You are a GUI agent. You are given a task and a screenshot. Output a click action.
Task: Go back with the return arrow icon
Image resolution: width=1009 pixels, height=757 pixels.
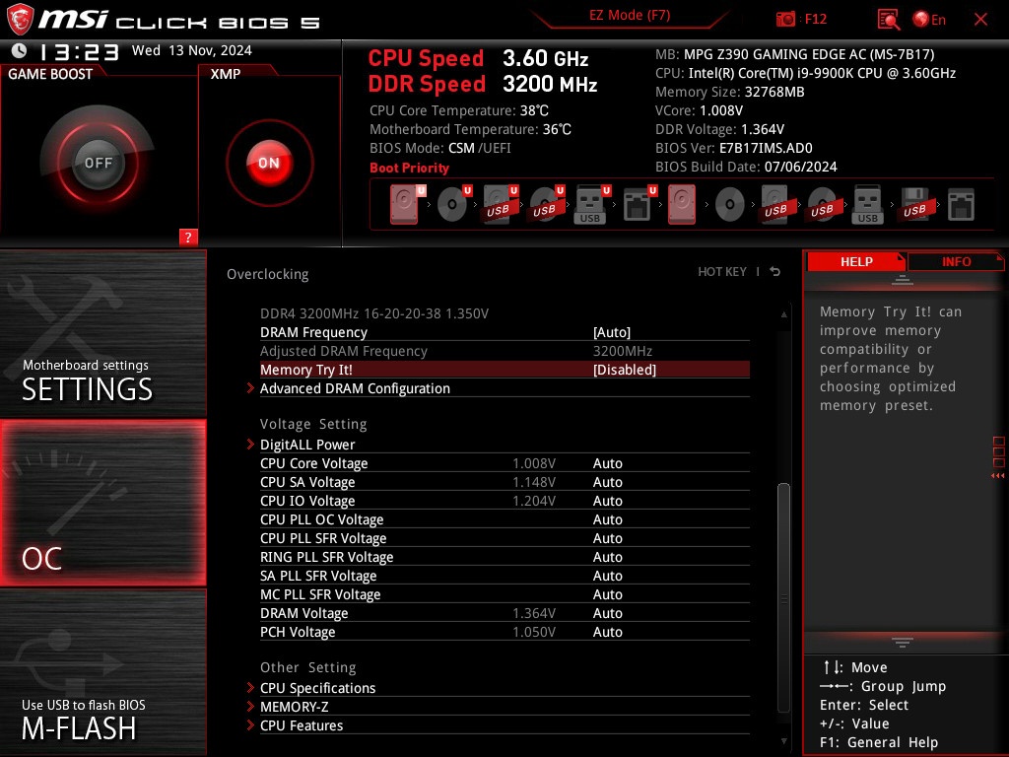click(x=774, y=272)
